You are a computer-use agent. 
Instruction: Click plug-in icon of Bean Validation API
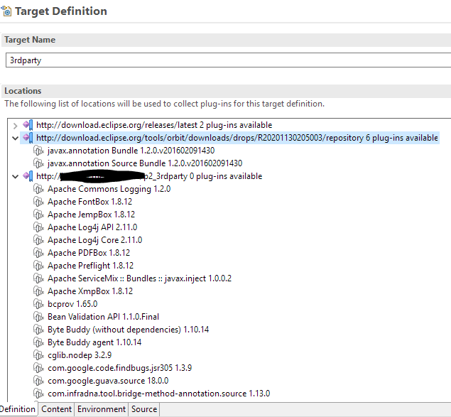point(38,317)
